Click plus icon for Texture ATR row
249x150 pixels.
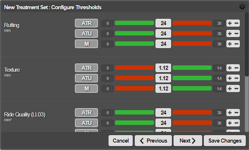pyautogui.click(x=230, y=68)
